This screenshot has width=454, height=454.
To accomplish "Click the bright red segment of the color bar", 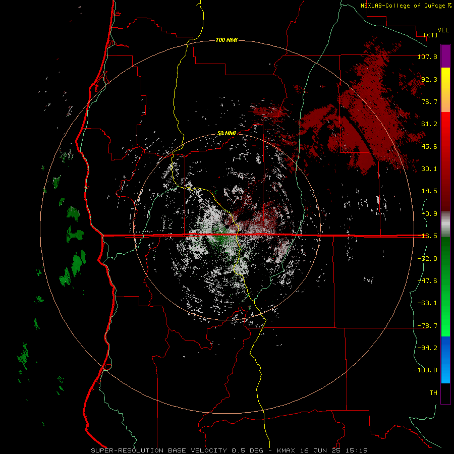I will 445,161.
